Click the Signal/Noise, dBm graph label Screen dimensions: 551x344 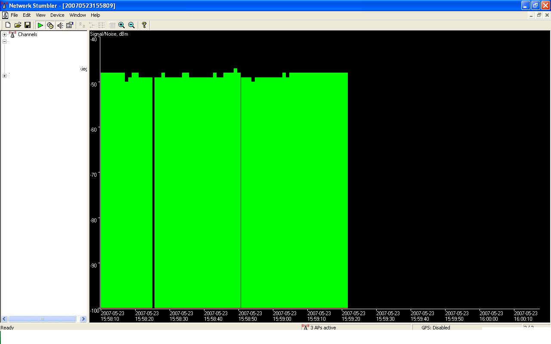click(109, 34)
